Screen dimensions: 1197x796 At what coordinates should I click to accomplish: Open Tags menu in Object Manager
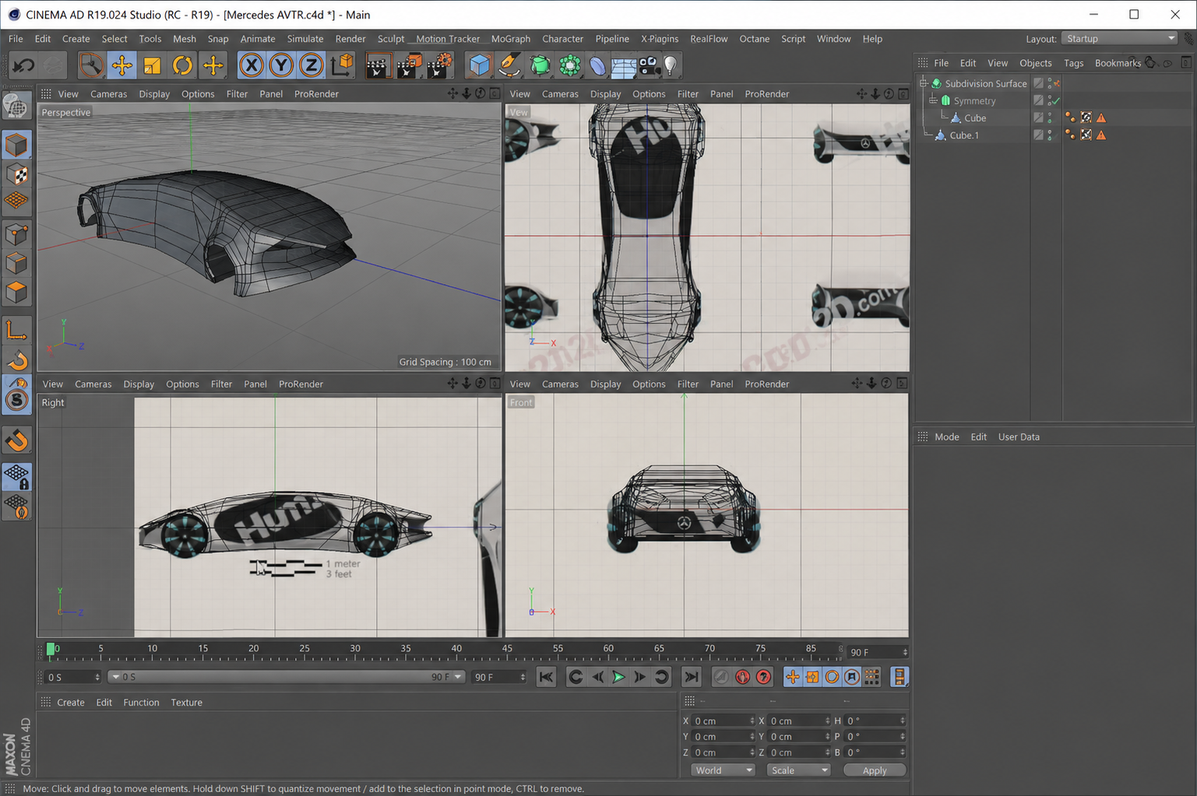[1073, 63]
